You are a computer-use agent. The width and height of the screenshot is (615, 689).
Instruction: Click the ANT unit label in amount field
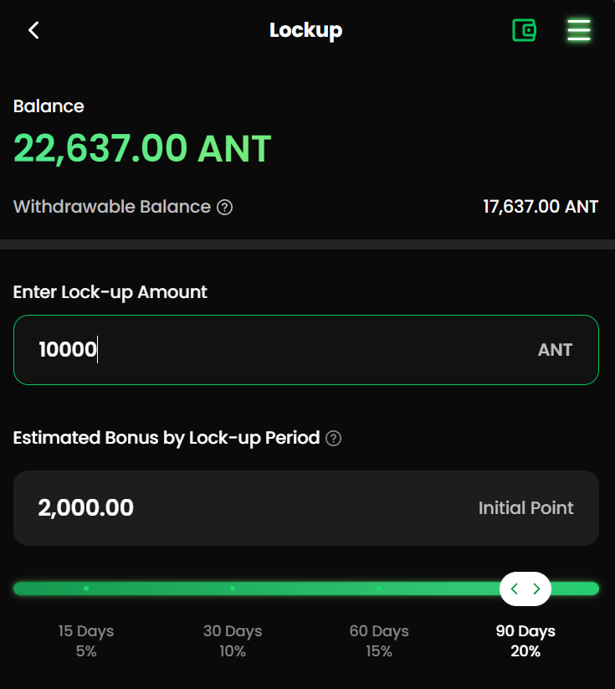pyautogui.click(x=555, y=350)
